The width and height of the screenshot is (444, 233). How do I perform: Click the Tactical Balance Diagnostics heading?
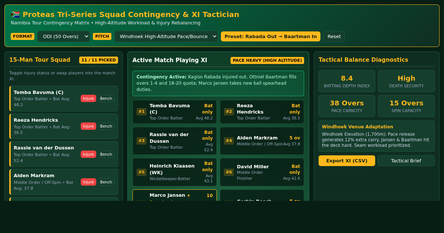(363, 60)
